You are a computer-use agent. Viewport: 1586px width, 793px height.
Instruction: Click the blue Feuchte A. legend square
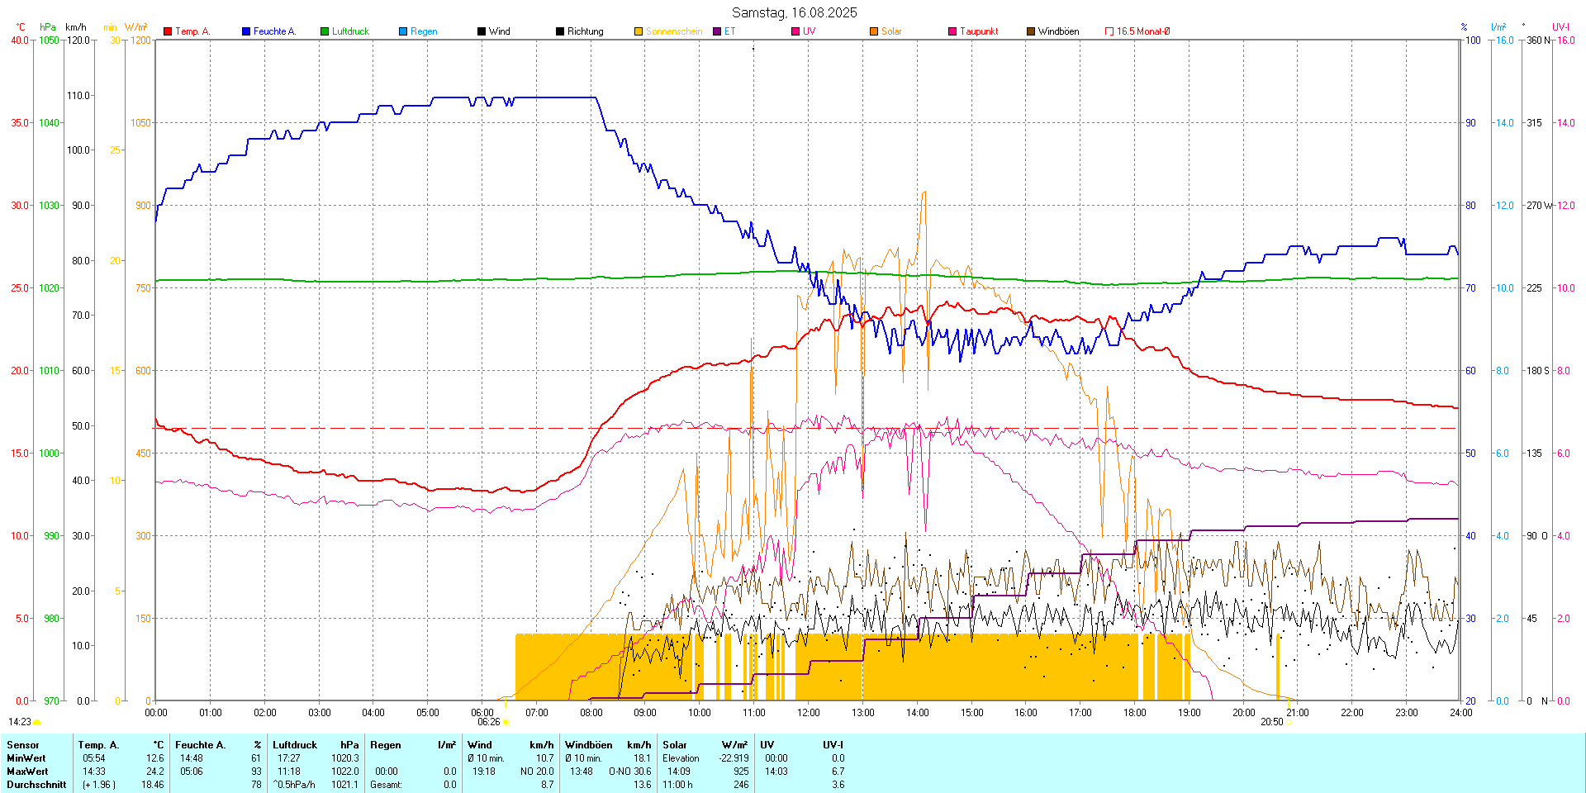click(246, 31)
